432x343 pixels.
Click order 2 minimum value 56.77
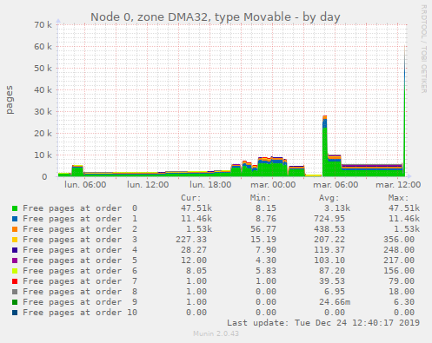[263, 229]
